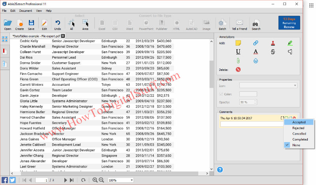Screen dimensions: 316x185
Task: Set comment status to Rejected
Action: click(x=299, y=128)
